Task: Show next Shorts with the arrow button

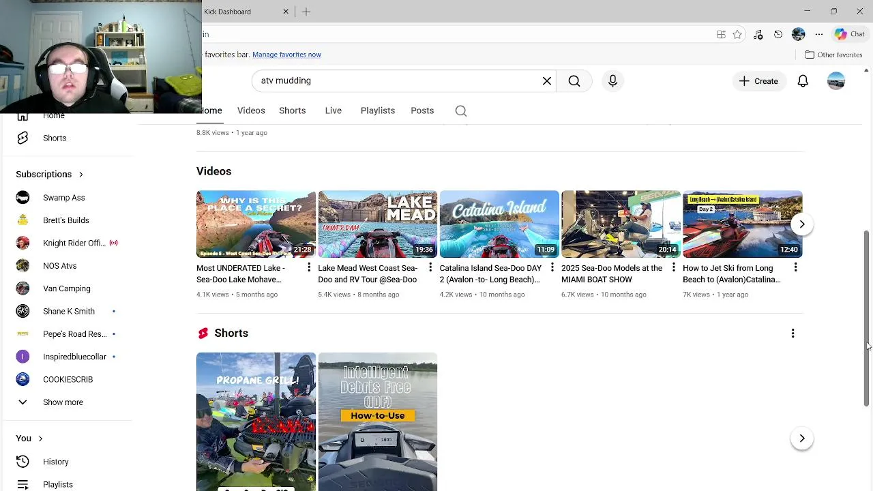Action: pos(802,438)
